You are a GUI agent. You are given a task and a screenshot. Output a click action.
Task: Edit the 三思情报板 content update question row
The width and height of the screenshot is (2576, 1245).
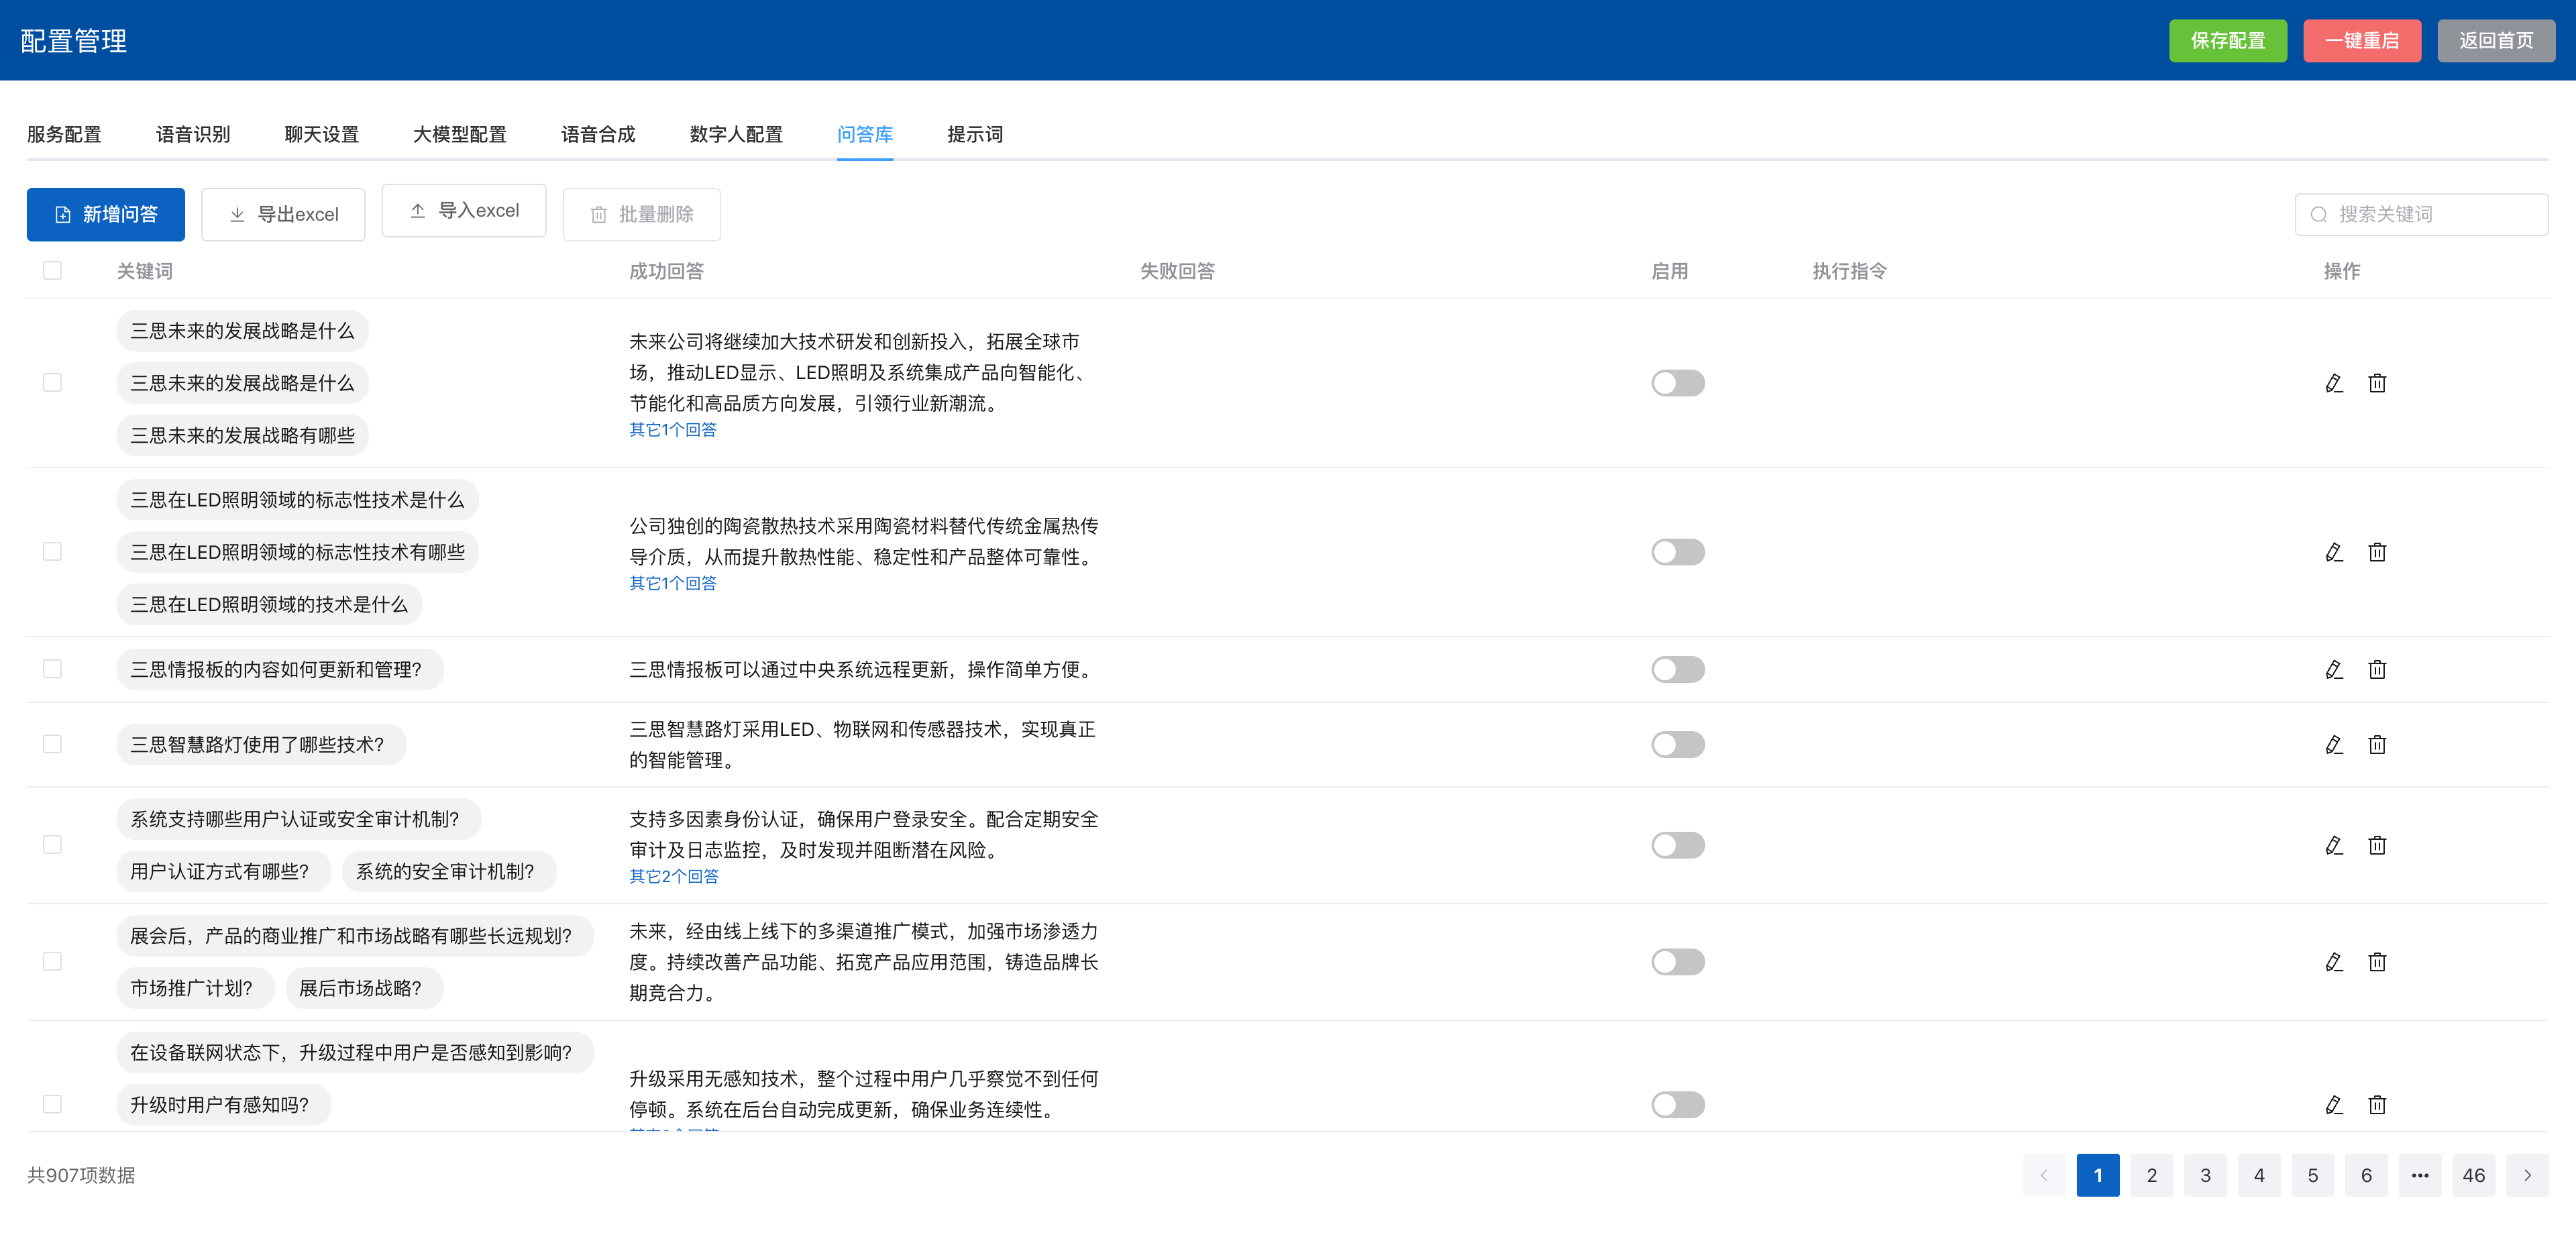(2333, 669)
